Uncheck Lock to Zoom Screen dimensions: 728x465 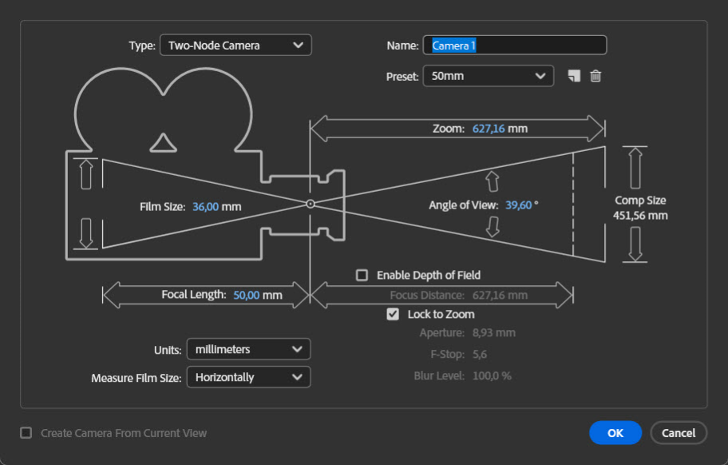pyautogui.click(x=392, y=314)
